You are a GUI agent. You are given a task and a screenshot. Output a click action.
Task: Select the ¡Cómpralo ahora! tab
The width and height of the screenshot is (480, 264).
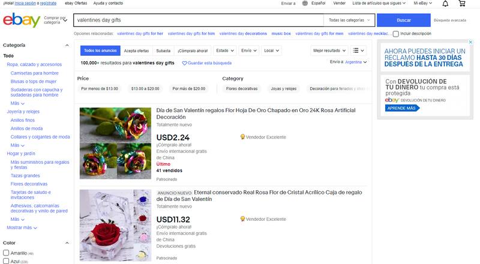point(193,50)
